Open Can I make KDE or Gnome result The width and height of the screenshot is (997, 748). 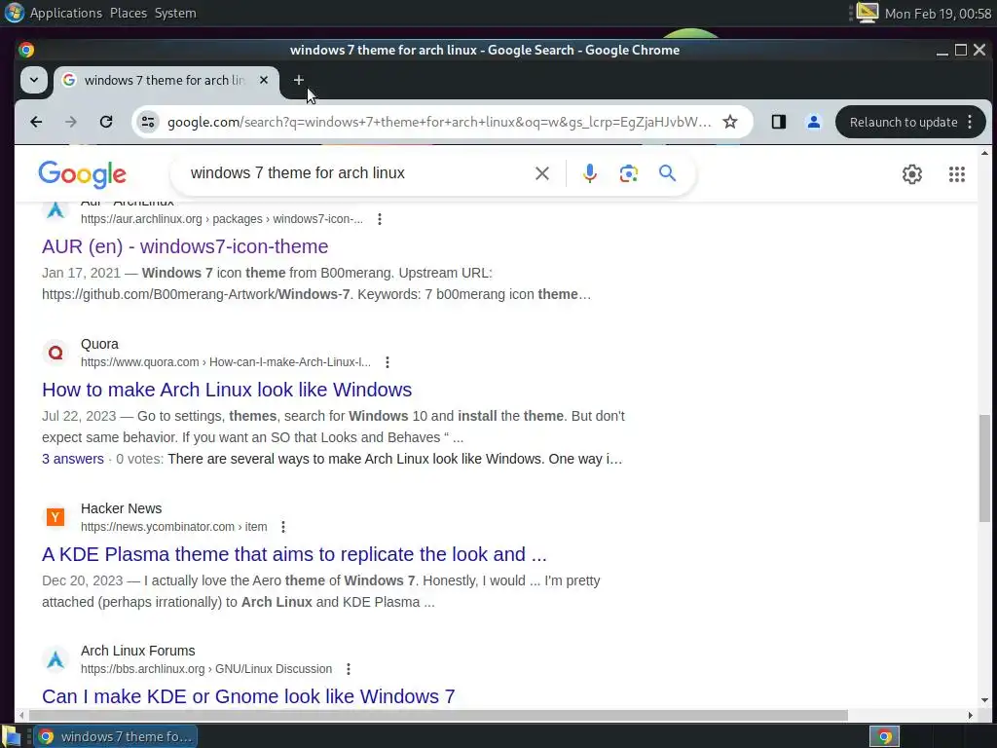coord(248,695)
